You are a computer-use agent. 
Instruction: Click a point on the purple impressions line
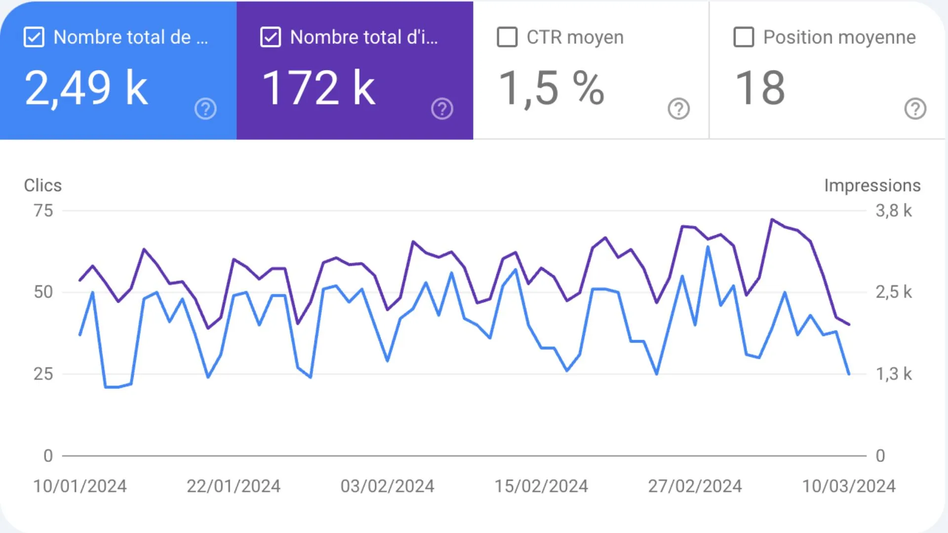click(413, 242)
